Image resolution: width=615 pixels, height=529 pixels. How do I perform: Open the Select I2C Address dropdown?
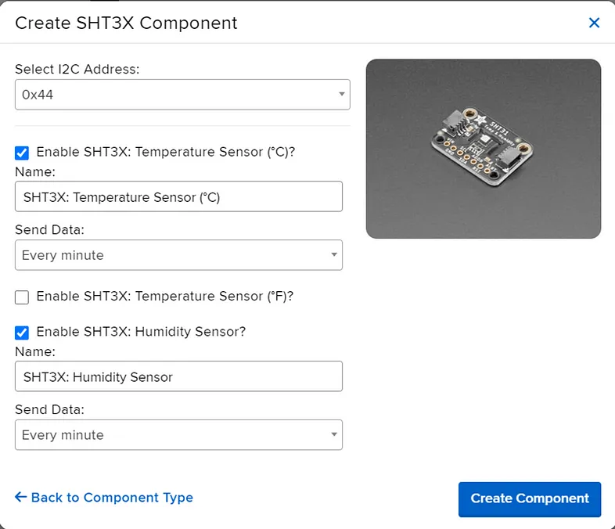click(182, 95)
